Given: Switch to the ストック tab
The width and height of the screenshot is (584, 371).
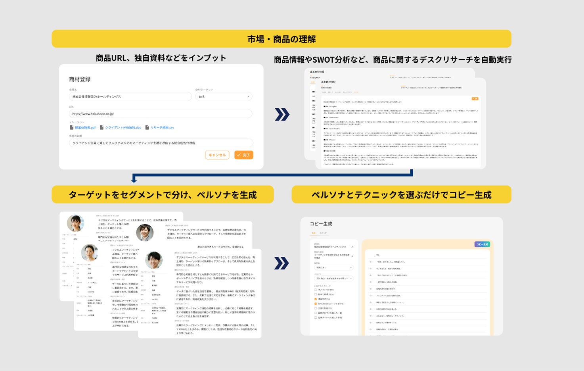Looking at the screenshot, I should tap(323, 233).
